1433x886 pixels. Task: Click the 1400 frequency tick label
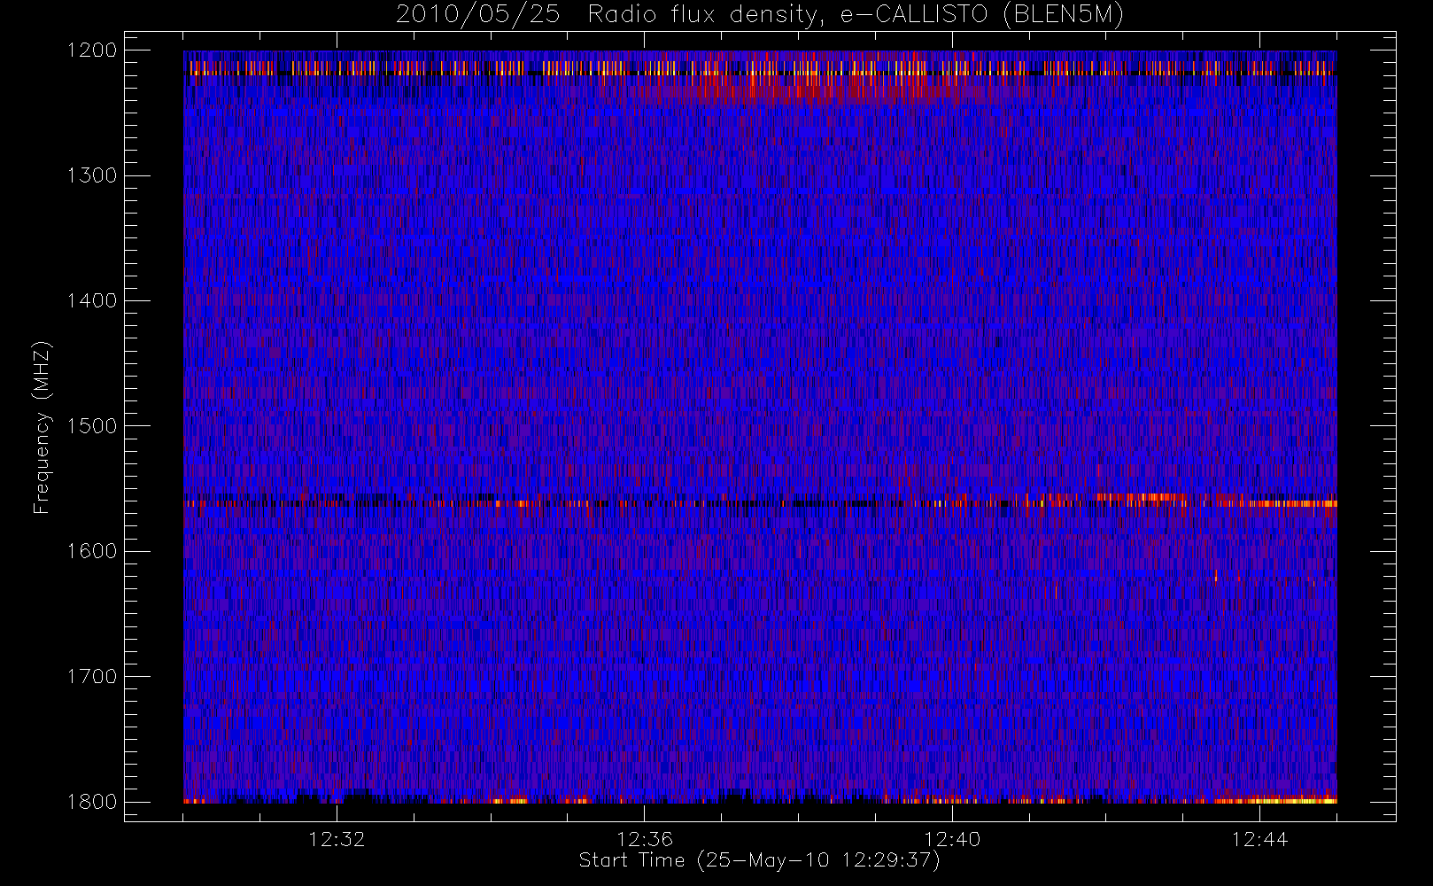tap(93, 301)
